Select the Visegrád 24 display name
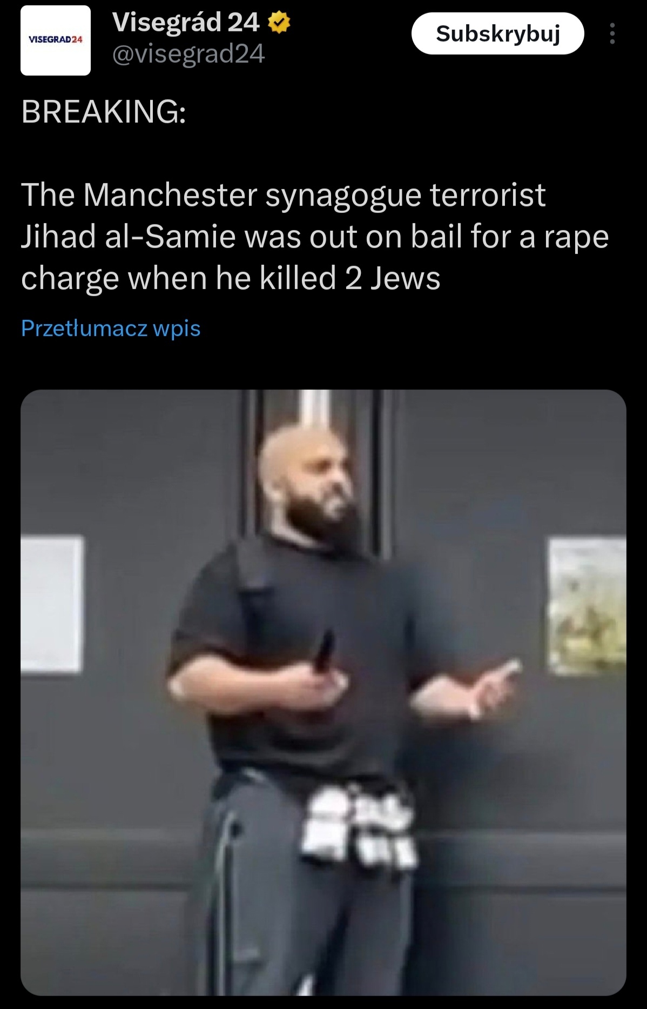647x1009 pixels. (186, 23)
